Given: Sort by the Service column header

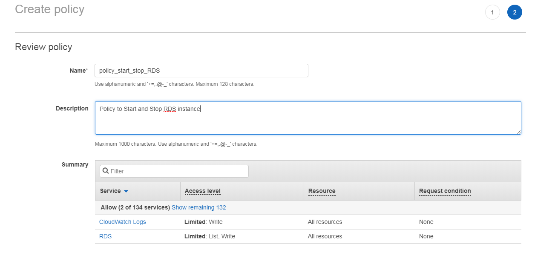Looking at the screenshot, I should [x=110, y=191].
